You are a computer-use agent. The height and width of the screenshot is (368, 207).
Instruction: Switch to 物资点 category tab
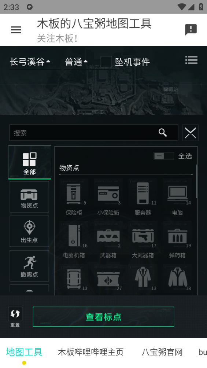click(29, 197)
